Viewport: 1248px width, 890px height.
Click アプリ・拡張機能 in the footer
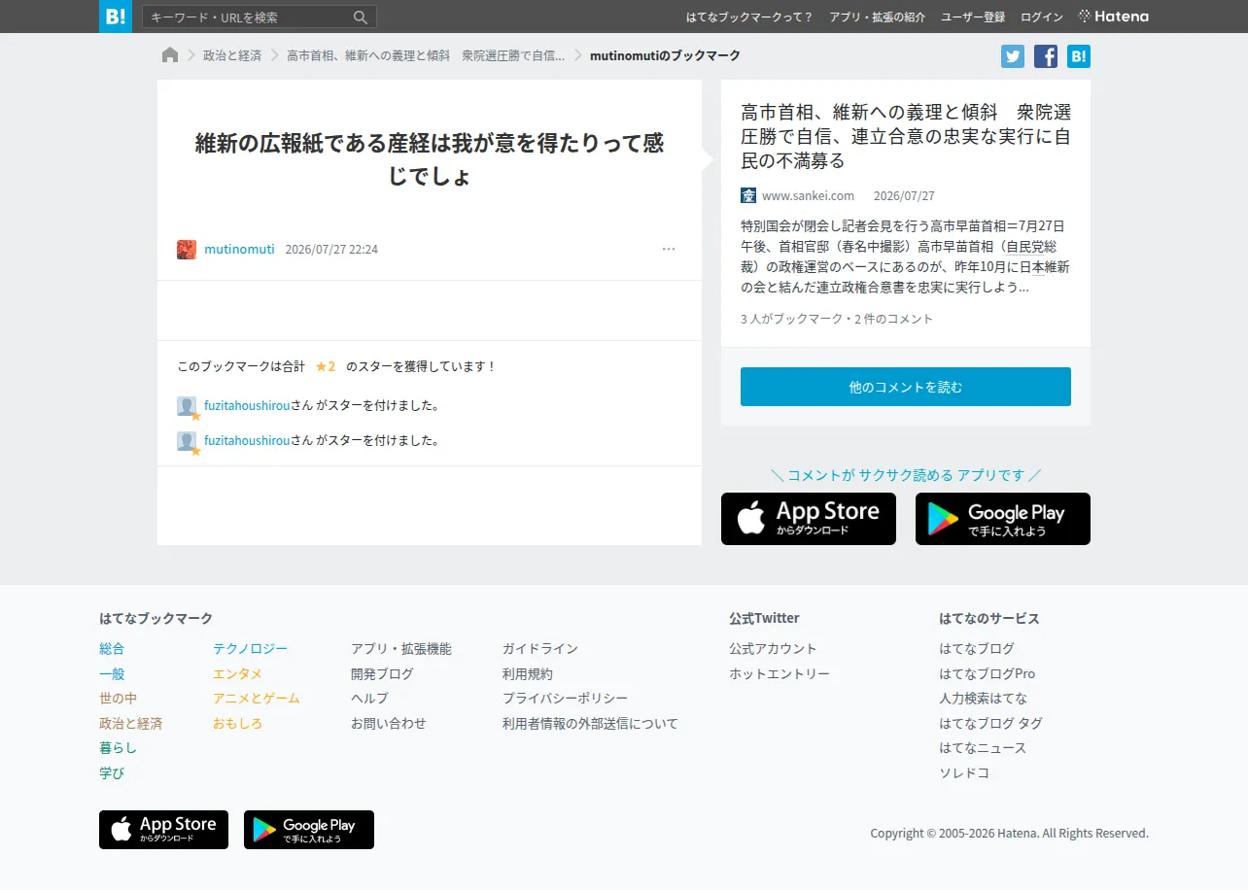[x=401, y=649]
